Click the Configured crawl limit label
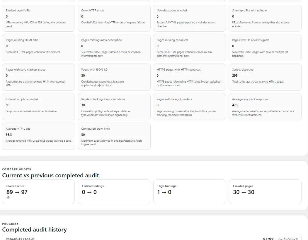Viewport: 308px width, 240px height. [96, 129]
